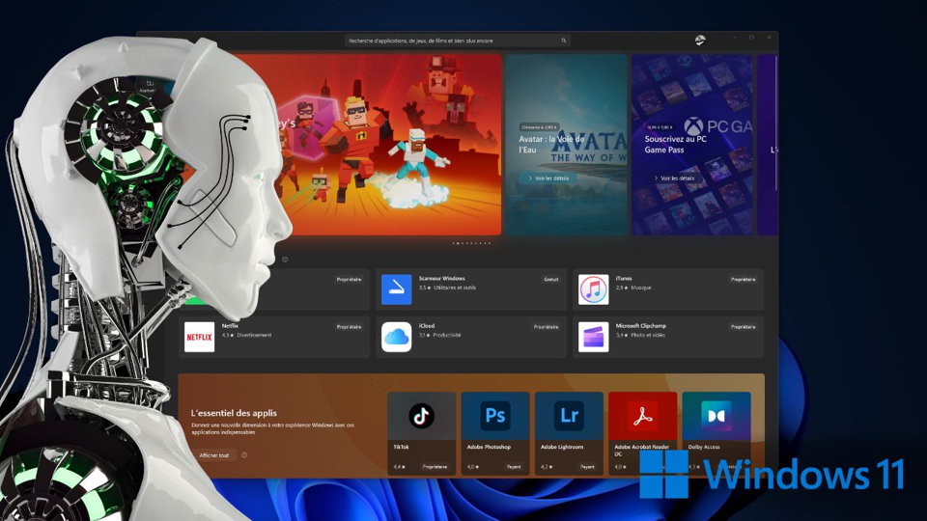Screen dimensions: 927x521
Task: Open the Souscrivez au PC Game Pass banner
Action: click(692, 145)
